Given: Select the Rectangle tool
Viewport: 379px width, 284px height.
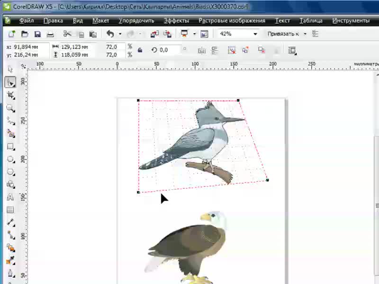Looking at the screenshot, I should tap(10, 147).
